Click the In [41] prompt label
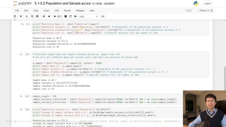This screenshot has width=226, height=127. [25, 96]
